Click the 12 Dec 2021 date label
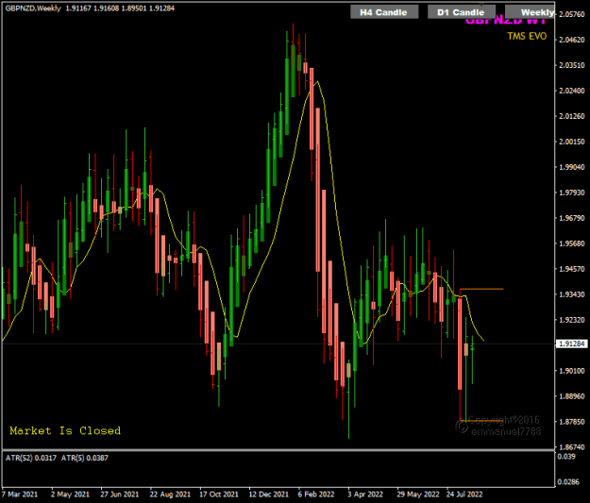The height and width of the screenshot is (503, 590). coord(268,494)
